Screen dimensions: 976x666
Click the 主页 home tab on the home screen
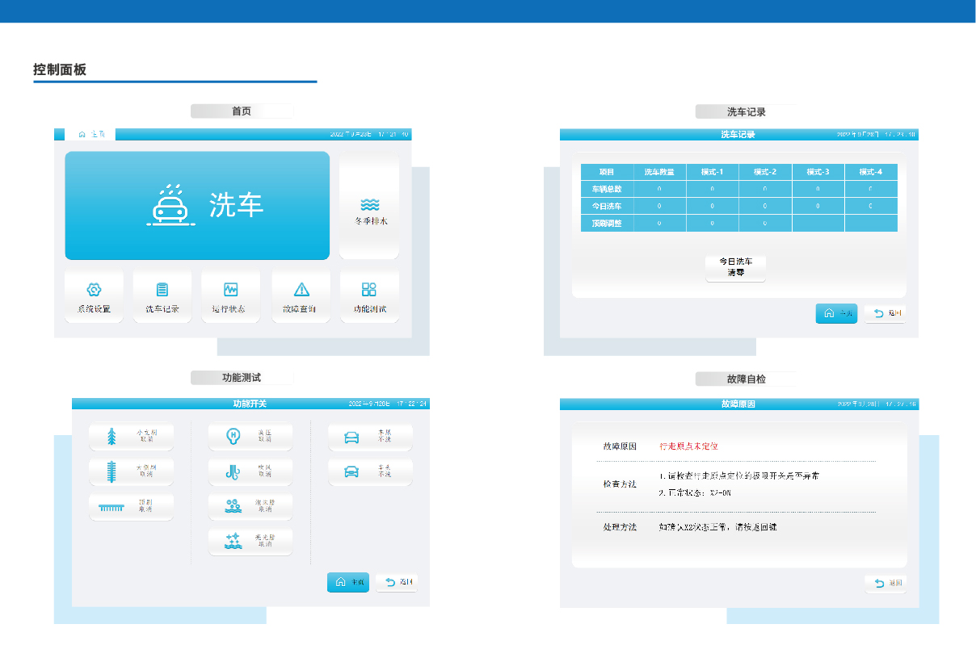[x=92, y=134]
